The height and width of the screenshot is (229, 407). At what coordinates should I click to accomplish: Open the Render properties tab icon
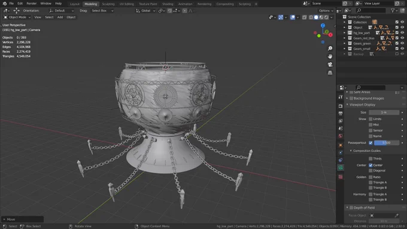(x=341, y=106)
